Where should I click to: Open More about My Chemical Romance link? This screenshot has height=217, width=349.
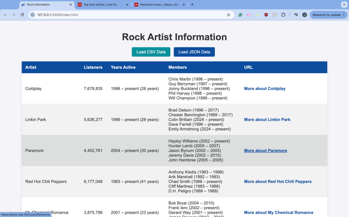(x=279, y=213)
